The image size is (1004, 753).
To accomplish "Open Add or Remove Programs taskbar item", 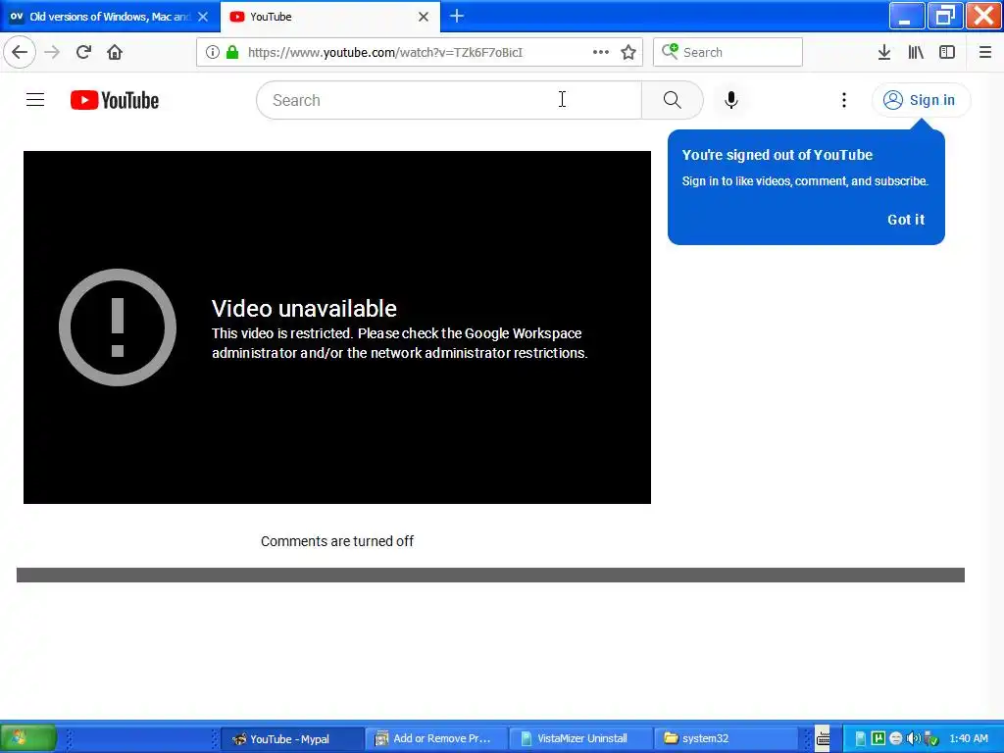I will point(436,739).
